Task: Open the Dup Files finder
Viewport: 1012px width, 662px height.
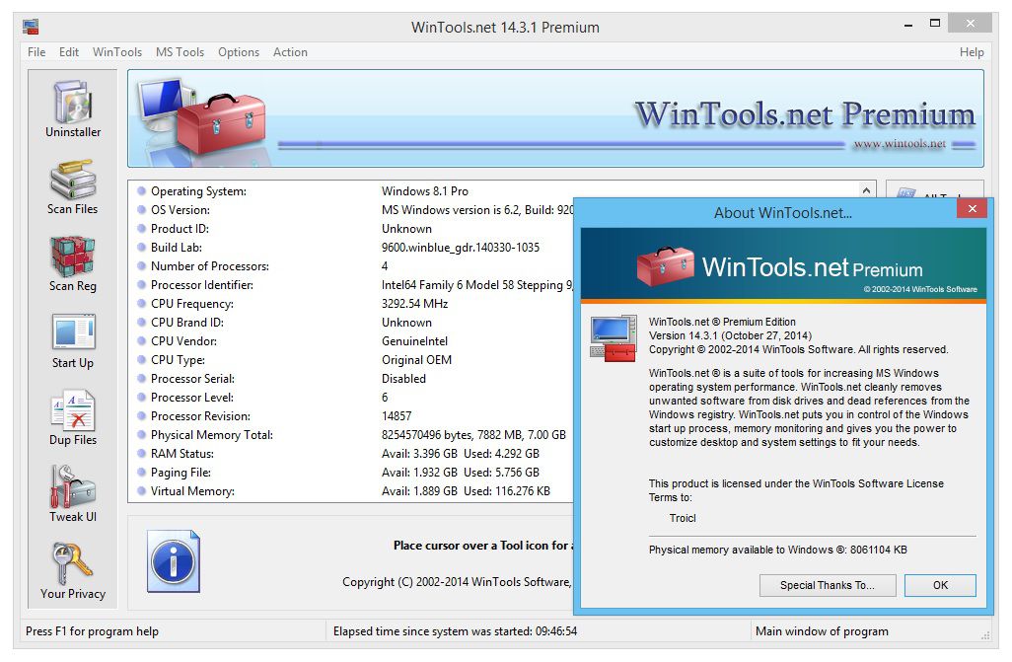Action: [73, 416]
